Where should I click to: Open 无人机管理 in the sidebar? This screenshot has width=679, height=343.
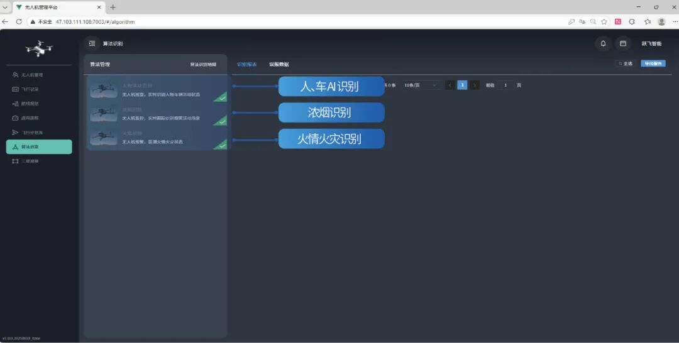point(31,75)
